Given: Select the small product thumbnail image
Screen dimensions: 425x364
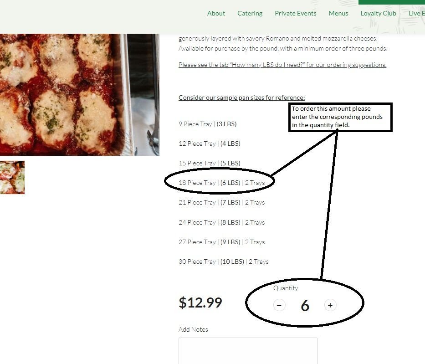Looking at the screenshot, I should tap(12, 178).
